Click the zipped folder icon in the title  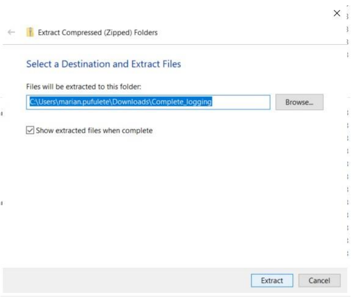(x=30, y=32)
